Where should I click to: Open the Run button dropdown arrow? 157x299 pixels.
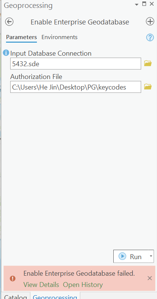(x=151, y=256)
